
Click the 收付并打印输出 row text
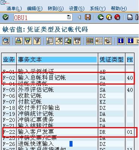pyautogui.click(x=39, y=108)
